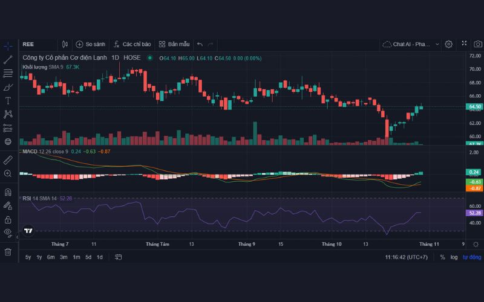
Task: Select the brush drawing tool
Action: [8, 87]
